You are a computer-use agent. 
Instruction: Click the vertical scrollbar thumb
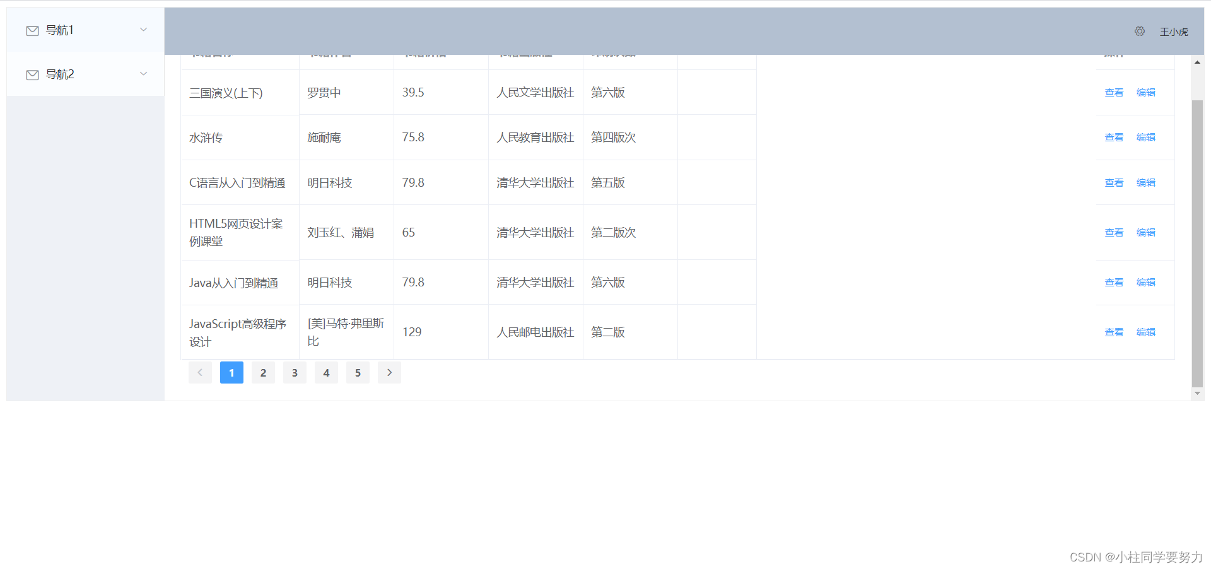pos(1197,243)
